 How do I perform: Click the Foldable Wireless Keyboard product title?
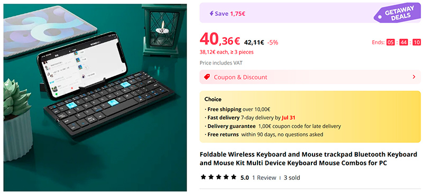(308, 159)
